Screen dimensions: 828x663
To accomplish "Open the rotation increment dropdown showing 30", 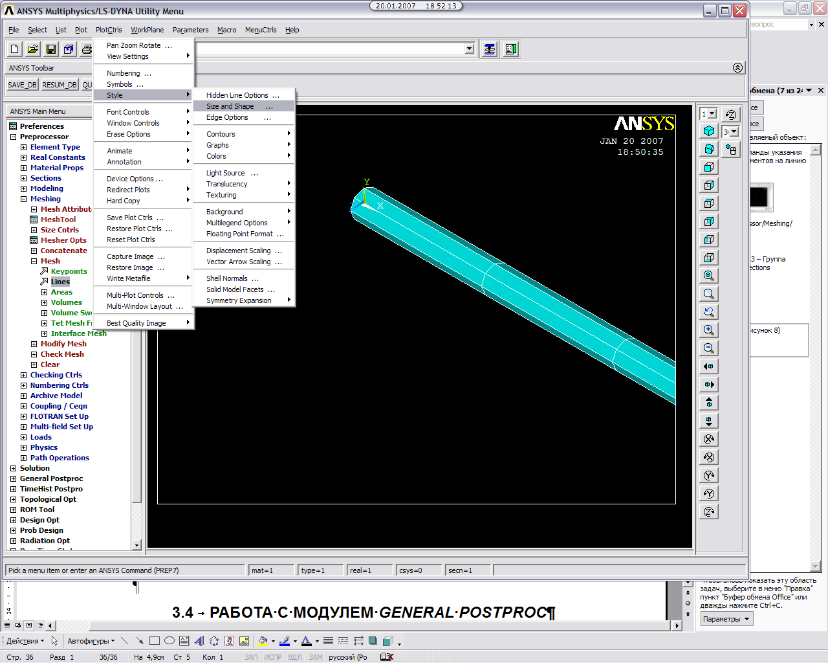I will [x=734, y=132].
